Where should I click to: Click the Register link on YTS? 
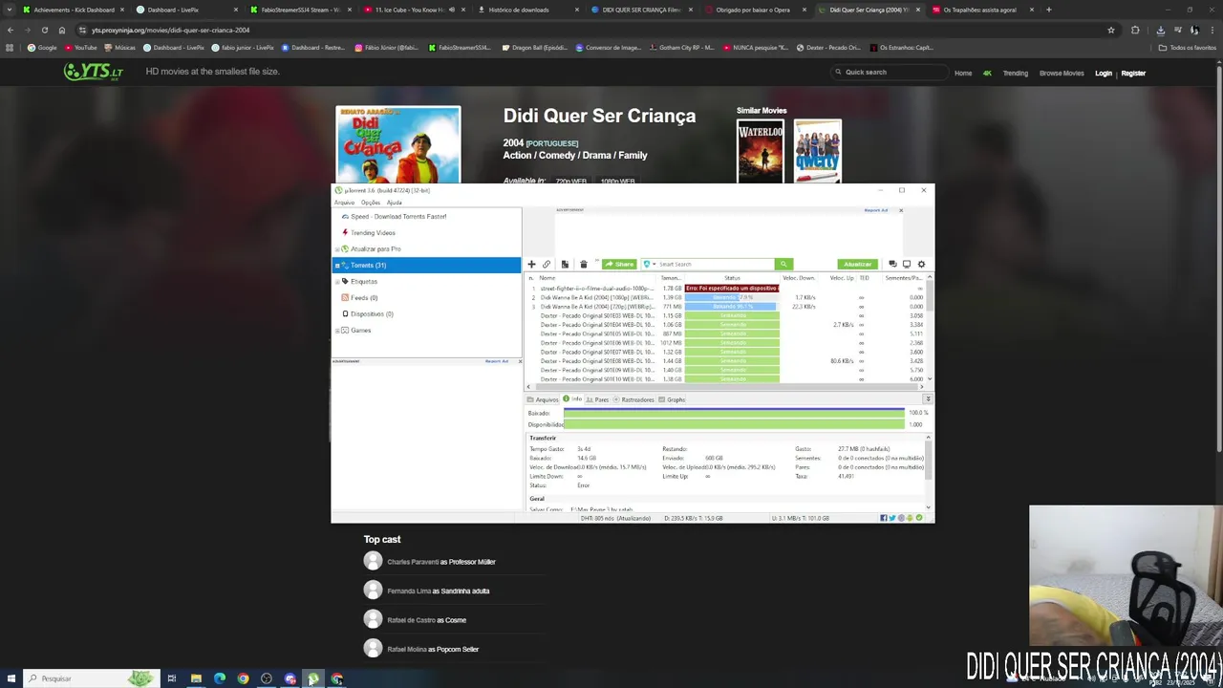click(1133, 73)
